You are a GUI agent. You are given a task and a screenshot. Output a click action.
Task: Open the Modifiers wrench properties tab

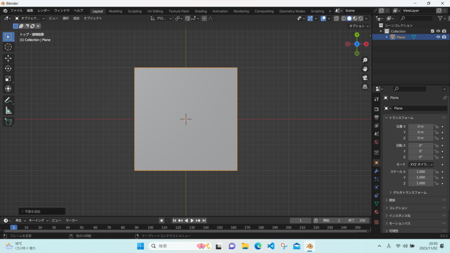376,171
